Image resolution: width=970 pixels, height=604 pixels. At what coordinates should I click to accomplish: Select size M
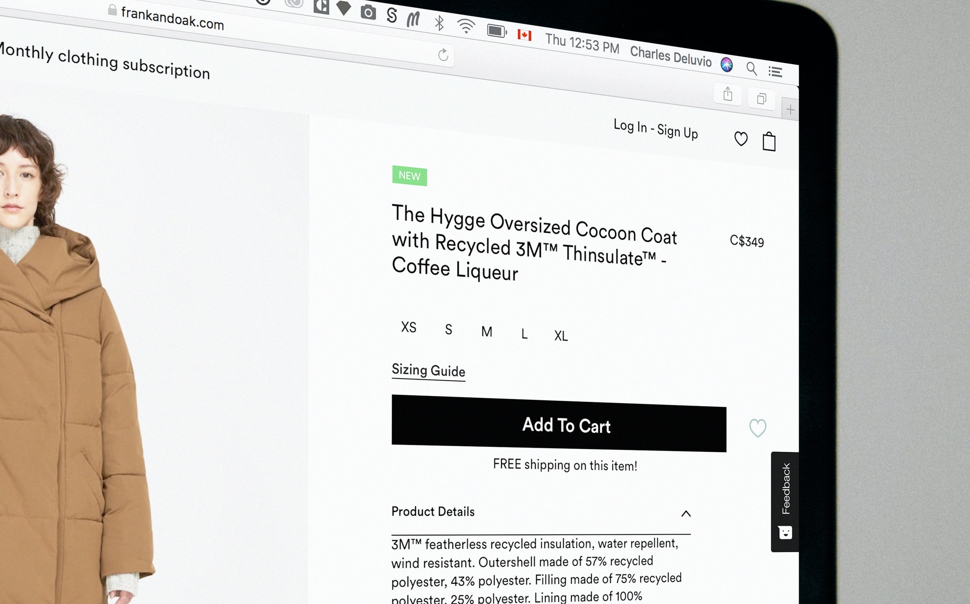click(486, 332)
